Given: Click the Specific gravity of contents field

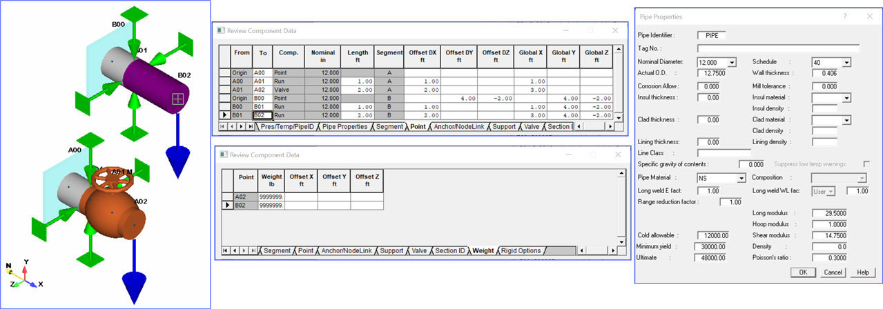Looking at the screenshot, I should pyautogui.click(x=752, y=165).
